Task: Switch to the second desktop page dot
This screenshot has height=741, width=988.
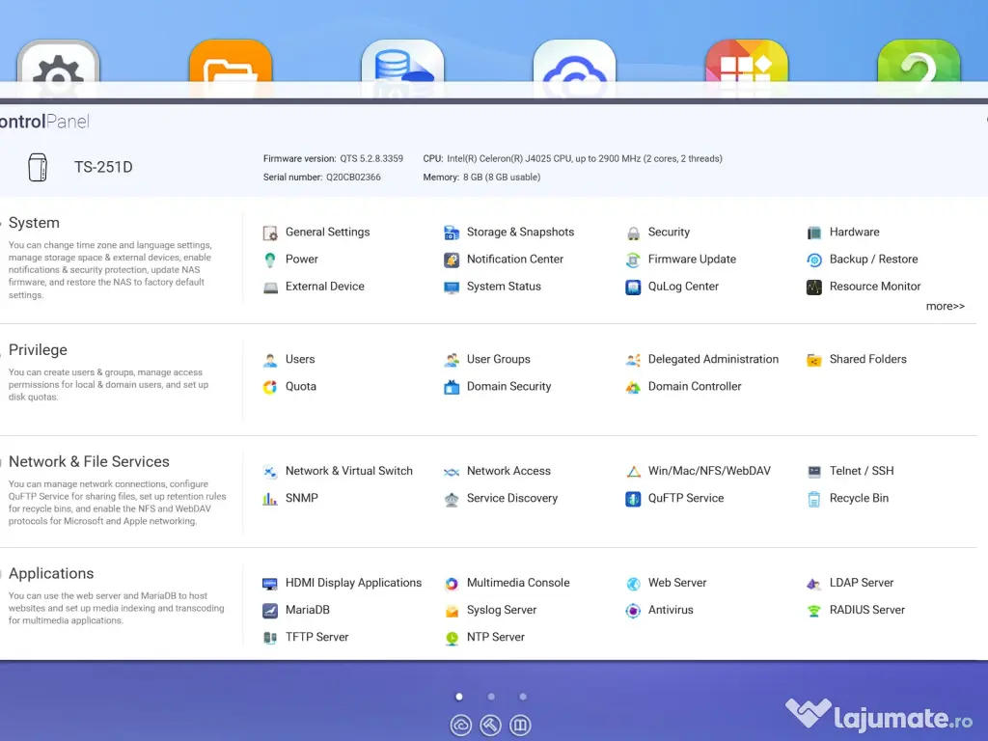Action: [x=491, y=697]
